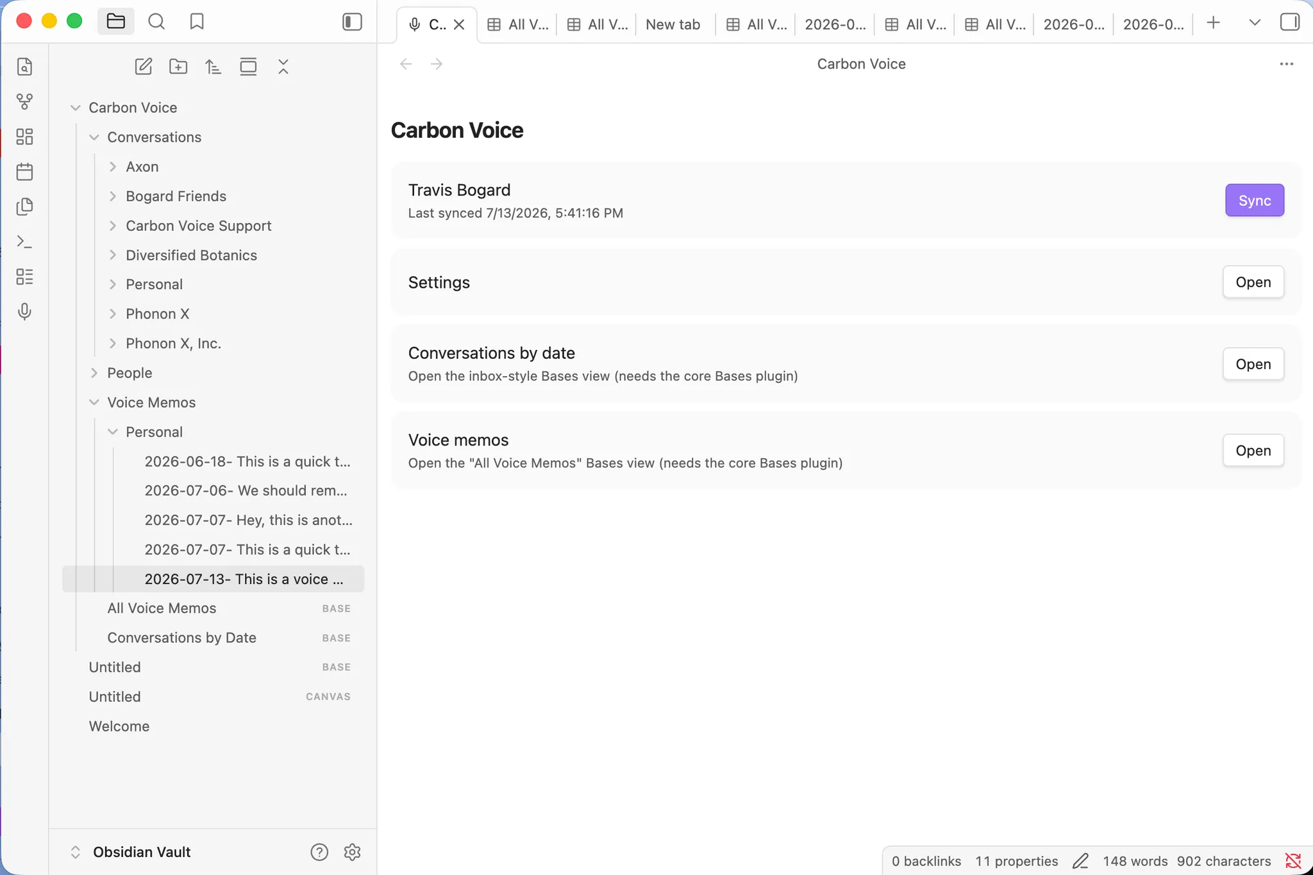Screen dimensions: 1313x875
Task: Click the purple Sync button
Action: [1254, 200]
